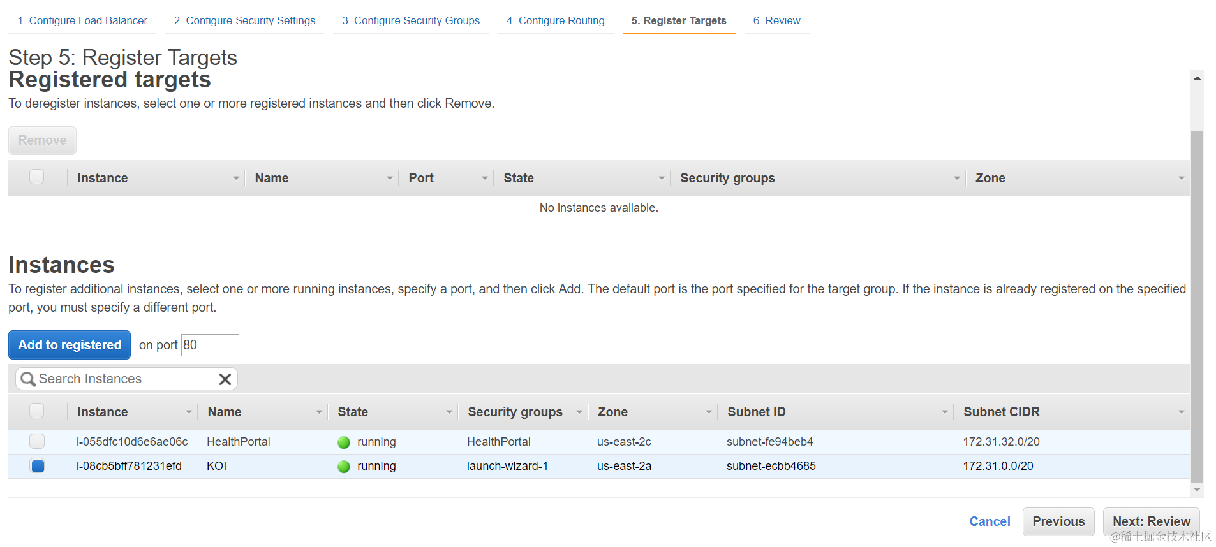Select instance ID i-055dfc10d6e6ae06c
Viewport: 1216px width, 547px height.
coord(132,442)
